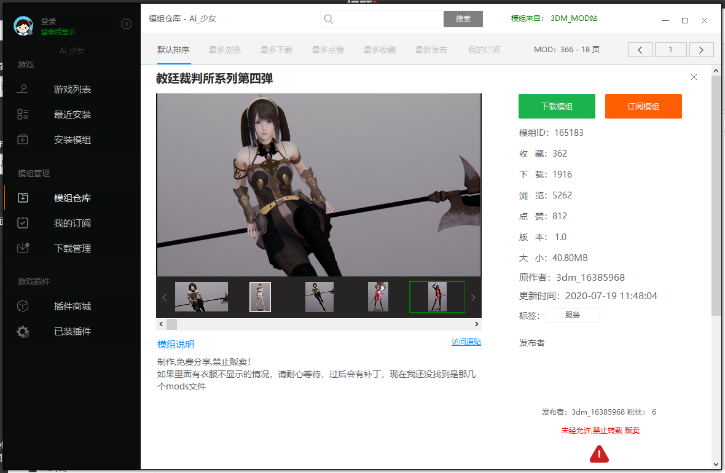Open 插件商城 plugin store
Viewport: 725px width, 473px height.
[72, 307]
